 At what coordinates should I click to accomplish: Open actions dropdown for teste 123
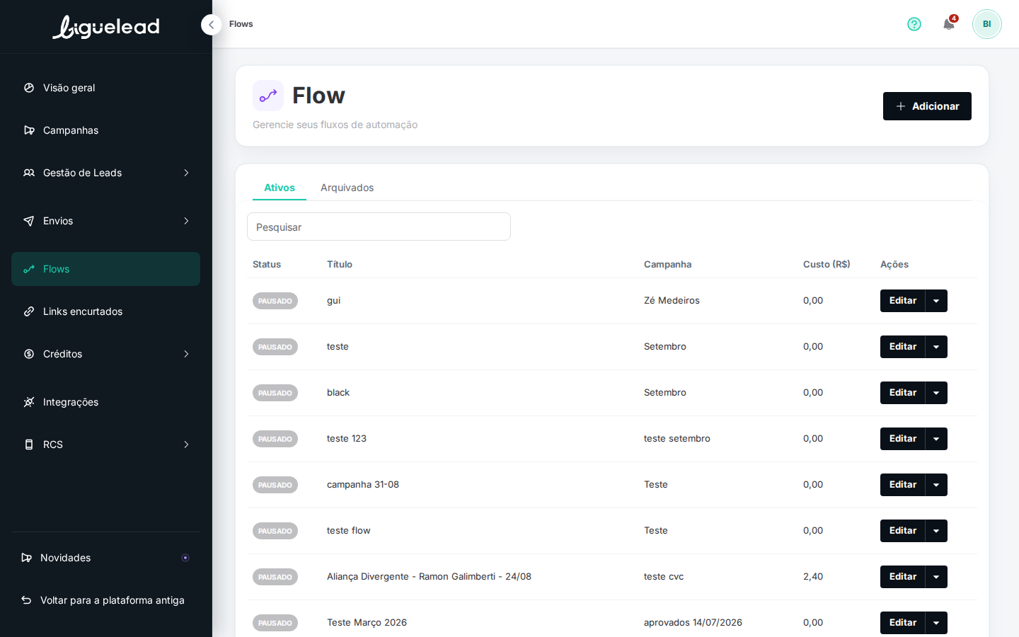click(936, 439)
